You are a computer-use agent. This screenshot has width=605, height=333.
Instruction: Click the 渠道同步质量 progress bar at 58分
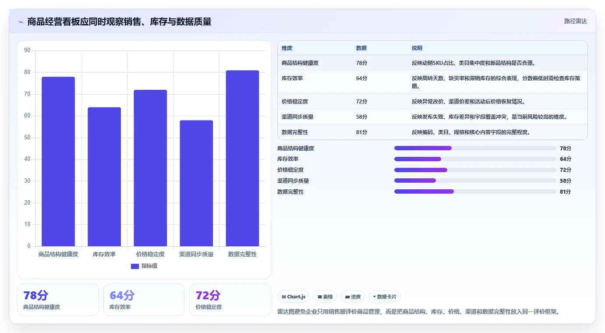pyautogui.click(x=475, y=181)
